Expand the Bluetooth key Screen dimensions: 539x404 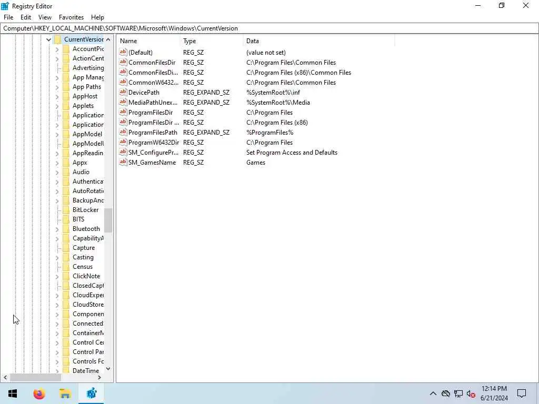tap(57, 229)
